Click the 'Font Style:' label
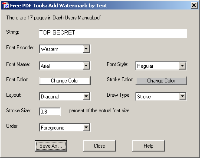200x158 pixels. (118, 64)
